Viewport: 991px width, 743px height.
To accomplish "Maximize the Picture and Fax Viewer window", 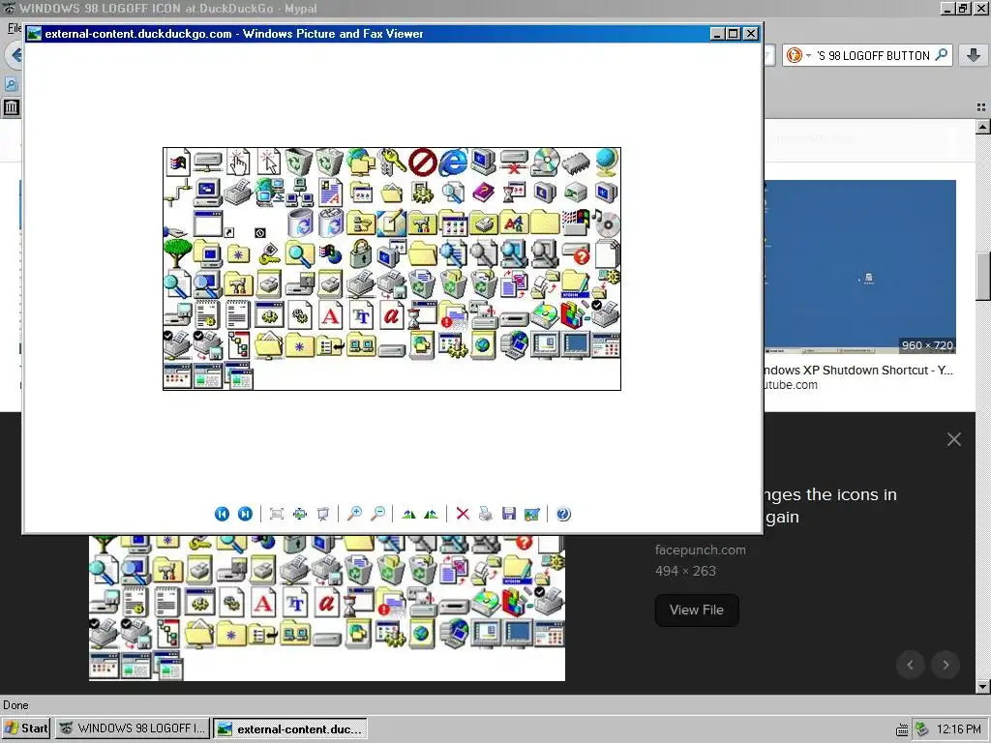I will coord(734,34).
